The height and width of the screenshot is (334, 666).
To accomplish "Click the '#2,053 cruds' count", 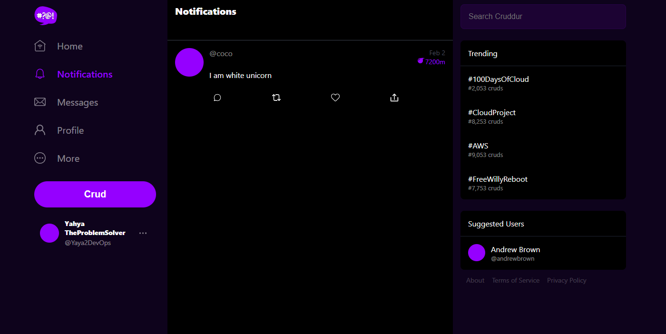I will (485, 88).
